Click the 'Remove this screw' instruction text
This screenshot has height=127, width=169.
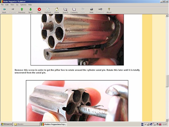(x=77, y=71)
